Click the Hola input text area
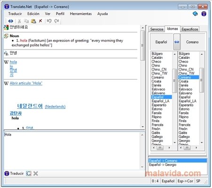This screenshot has width=212, height=188. coord(72,150)
